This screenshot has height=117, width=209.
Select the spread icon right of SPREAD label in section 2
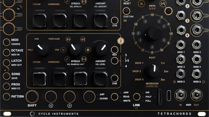[x=84, y=59]
